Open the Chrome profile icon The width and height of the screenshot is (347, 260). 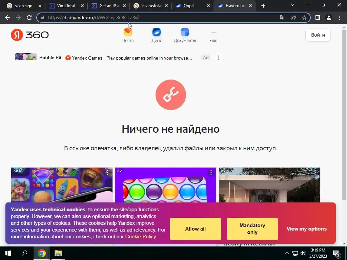(x=329, y=18)
